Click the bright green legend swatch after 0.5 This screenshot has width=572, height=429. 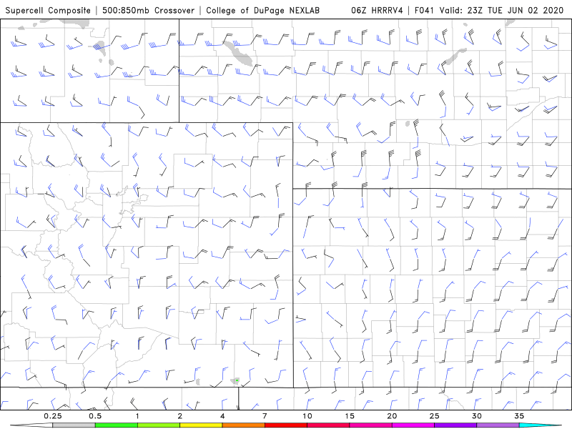117,425
